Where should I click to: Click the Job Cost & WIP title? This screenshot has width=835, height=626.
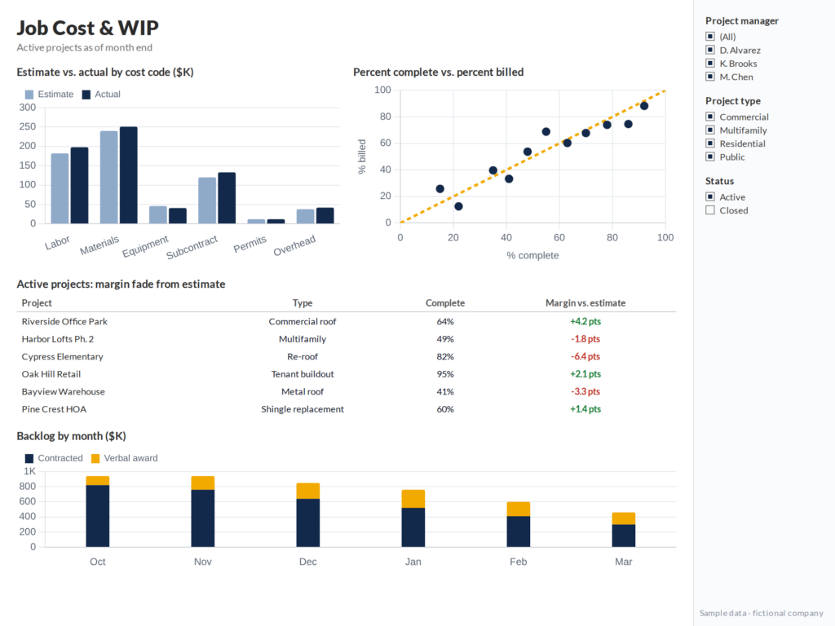(88, 28)
